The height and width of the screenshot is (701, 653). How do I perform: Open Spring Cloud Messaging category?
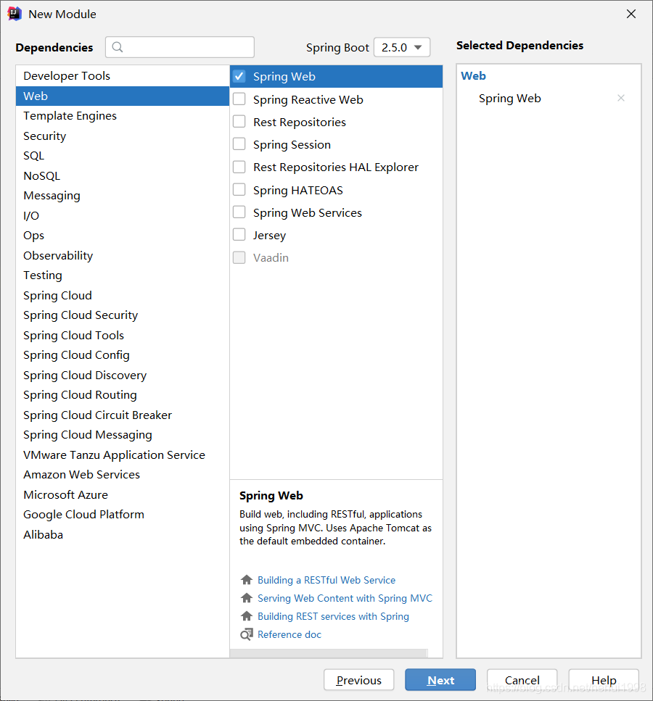tap(122, 434)
